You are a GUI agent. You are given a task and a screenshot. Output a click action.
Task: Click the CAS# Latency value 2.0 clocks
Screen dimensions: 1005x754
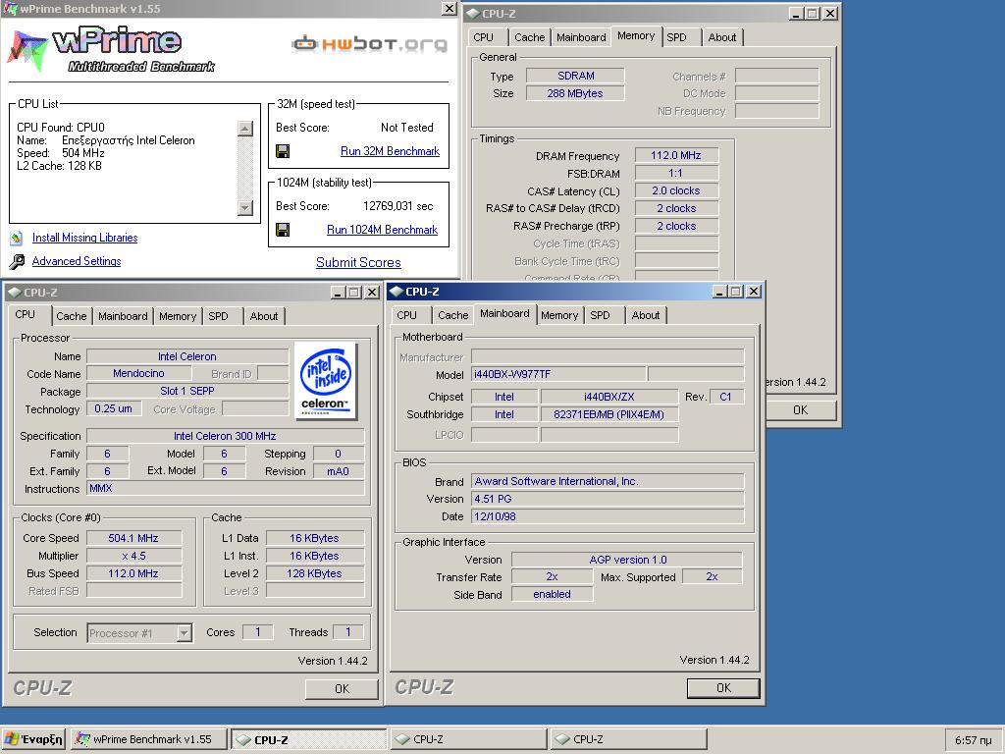coord(676,191)
